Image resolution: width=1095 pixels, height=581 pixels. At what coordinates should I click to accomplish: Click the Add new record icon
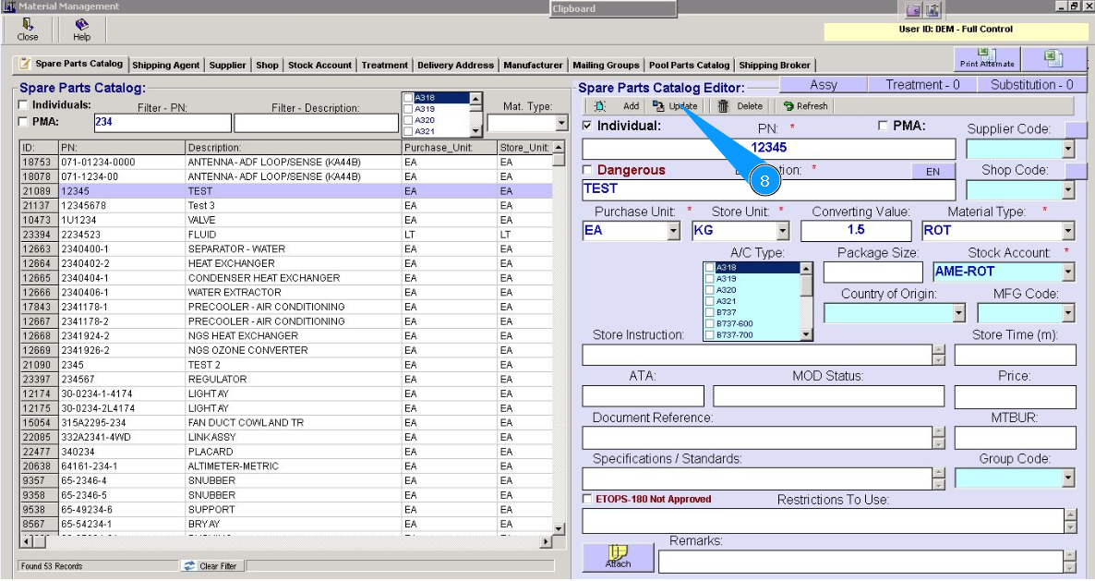tap(602, 106)
